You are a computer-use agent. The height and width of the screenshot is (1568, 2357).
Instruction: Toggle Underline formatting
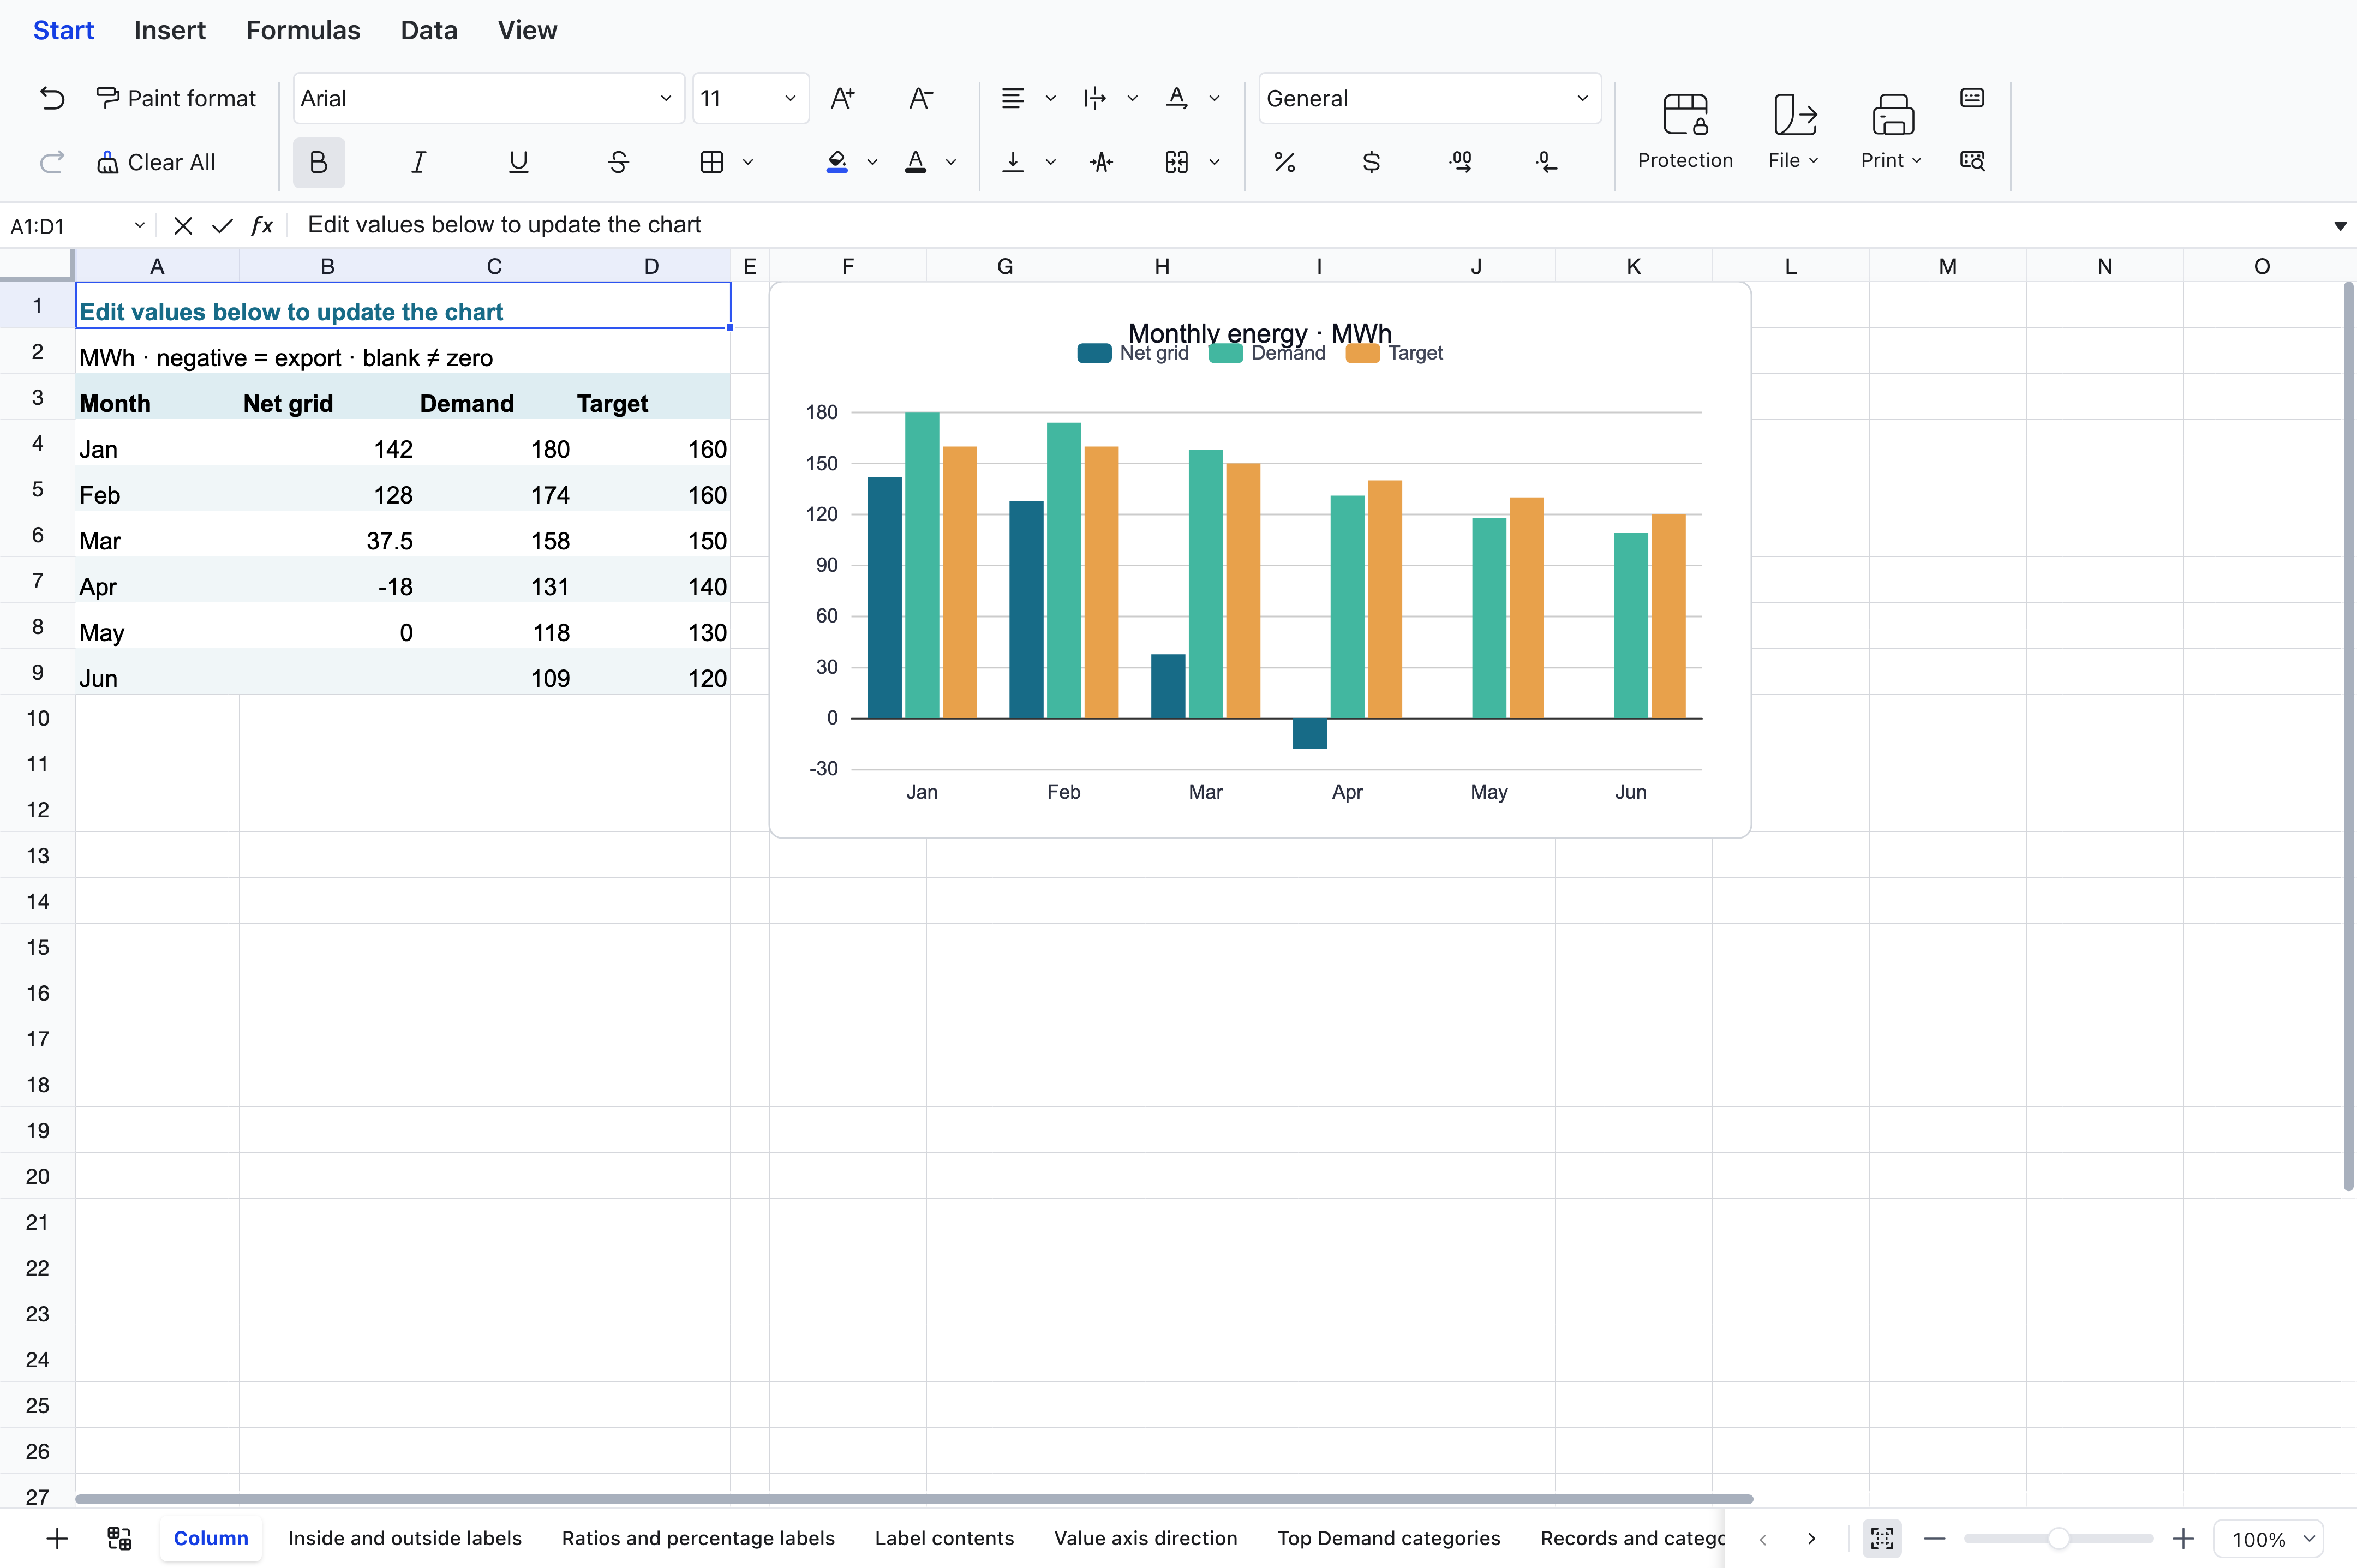coord(518,162)
